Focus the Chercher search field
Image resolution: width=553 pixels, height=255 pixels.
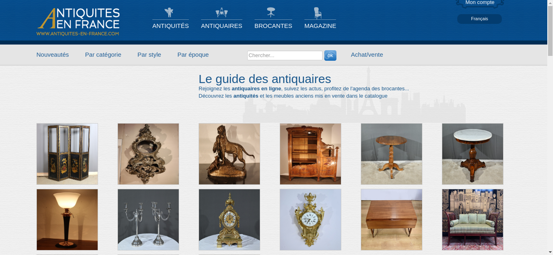(285, 56)
